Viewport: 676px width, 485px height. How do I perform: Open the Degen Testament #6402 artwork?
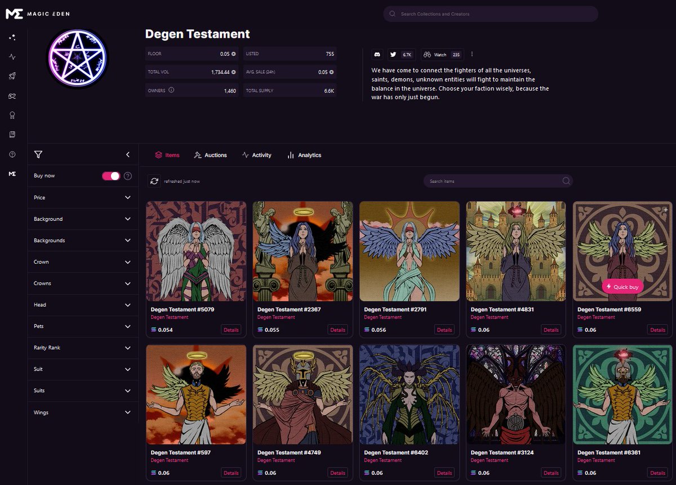tap(410, 394)
